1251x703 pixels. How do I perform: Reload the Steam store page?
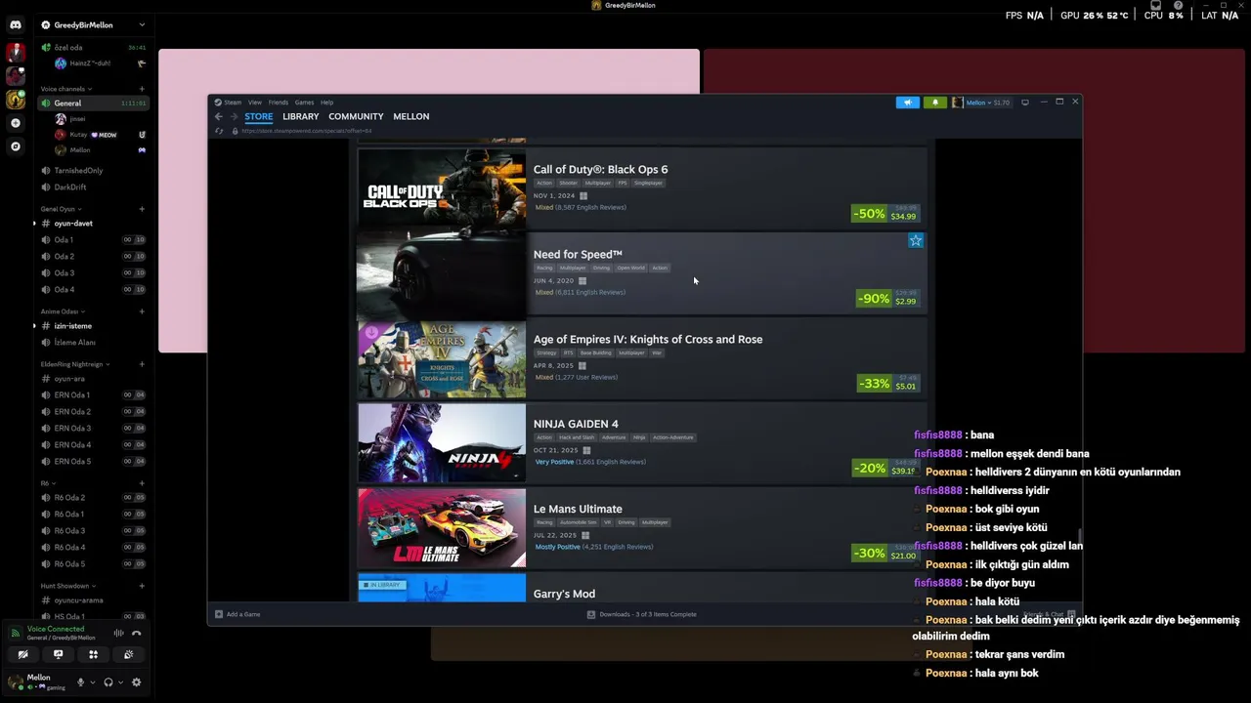pyautogui.click(x=219, y=131)
